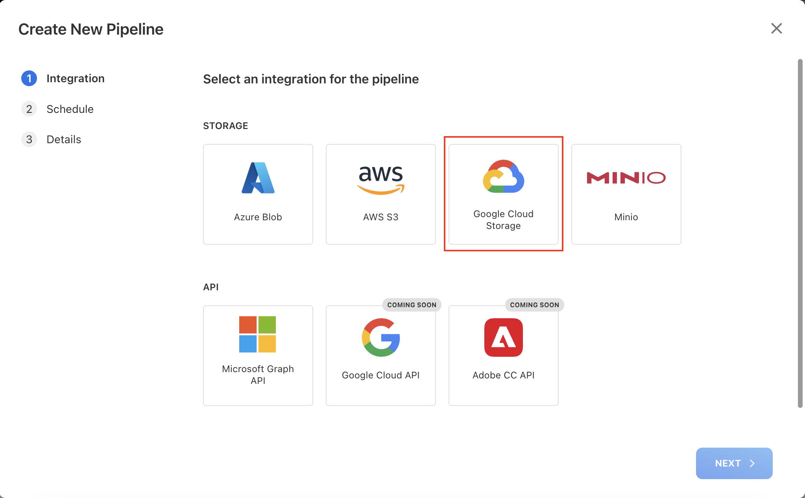Click the COMING SOON badge on Google Cloud API
Viewport: 805px width, 498px height.
412,305
